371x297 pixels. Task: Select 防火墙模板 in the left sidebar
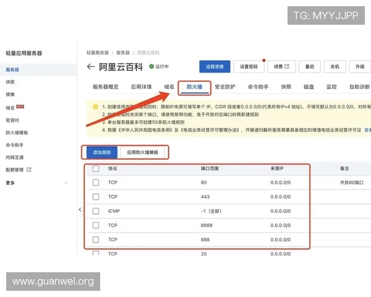pyautogui.click(x=17, y=132)
